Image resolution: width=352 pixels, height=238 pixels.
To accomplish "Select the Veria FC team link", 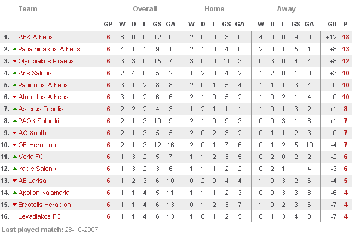I will tap(30, 157).
